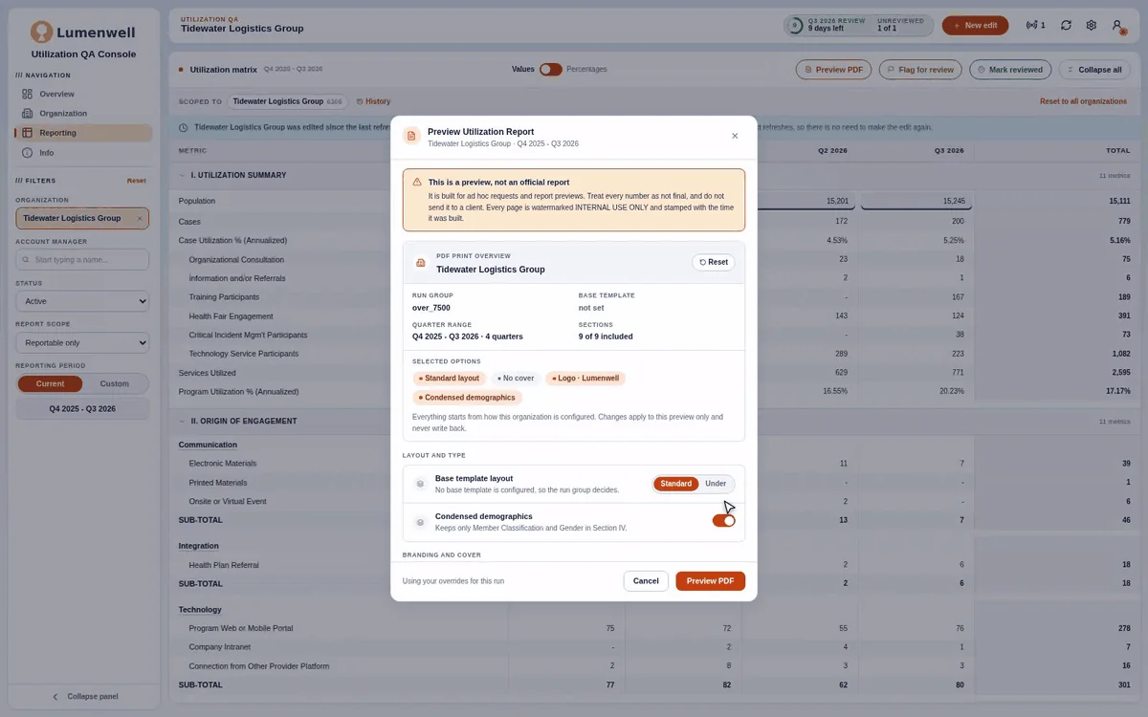Screen dimensions: 1148x717
Task: Open the Status dropdown showing Active
Action: pyautogui.click(x=82, y=301)
